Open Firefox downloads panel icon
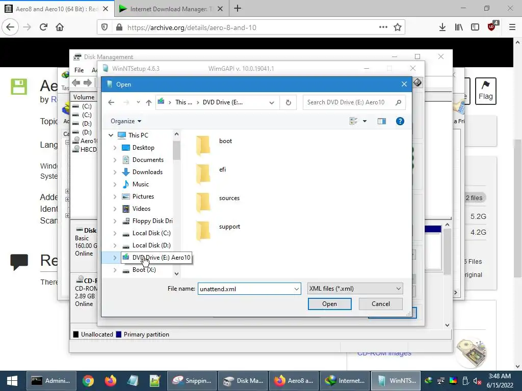Screen dimensions: 522x391 pyautogui.click(x=442, y=27)
